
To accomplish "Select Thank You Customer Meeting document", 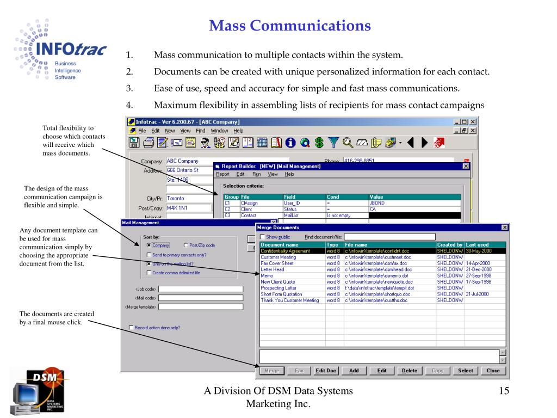I will point(383,300).
